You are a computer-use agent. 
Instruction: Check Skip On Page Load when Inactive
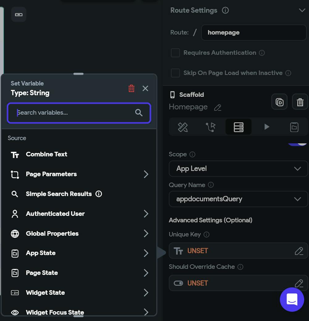pos(176,73)
